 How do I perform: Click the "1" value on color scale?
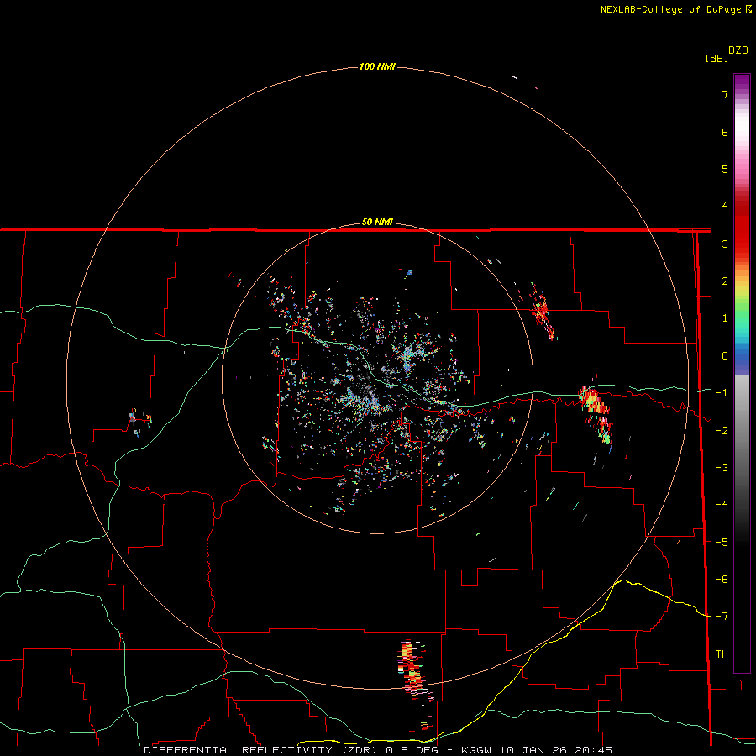tap(725, 318)
